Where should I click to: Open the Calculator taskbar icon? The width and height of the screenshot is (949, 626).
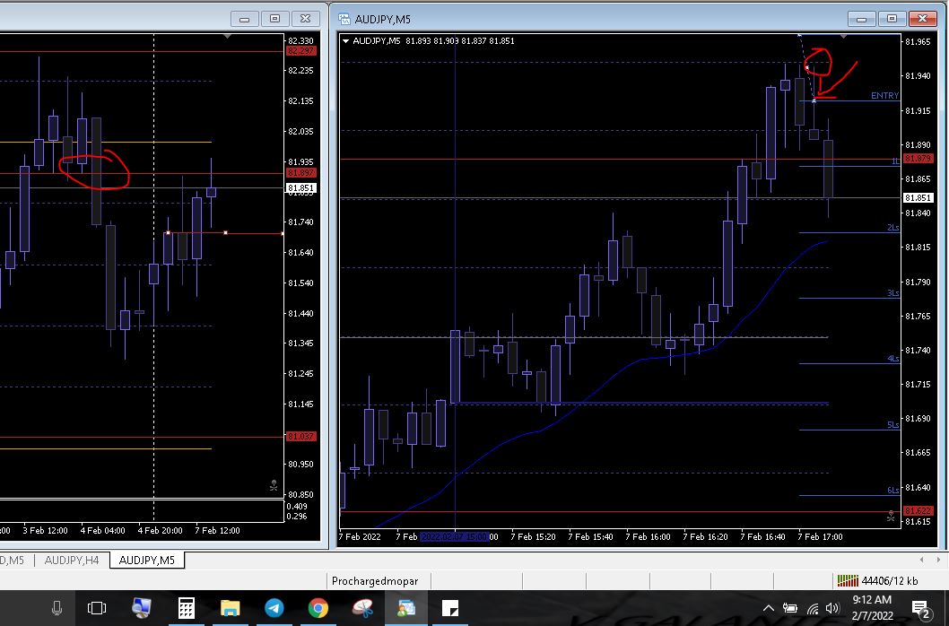click(187, 608)
